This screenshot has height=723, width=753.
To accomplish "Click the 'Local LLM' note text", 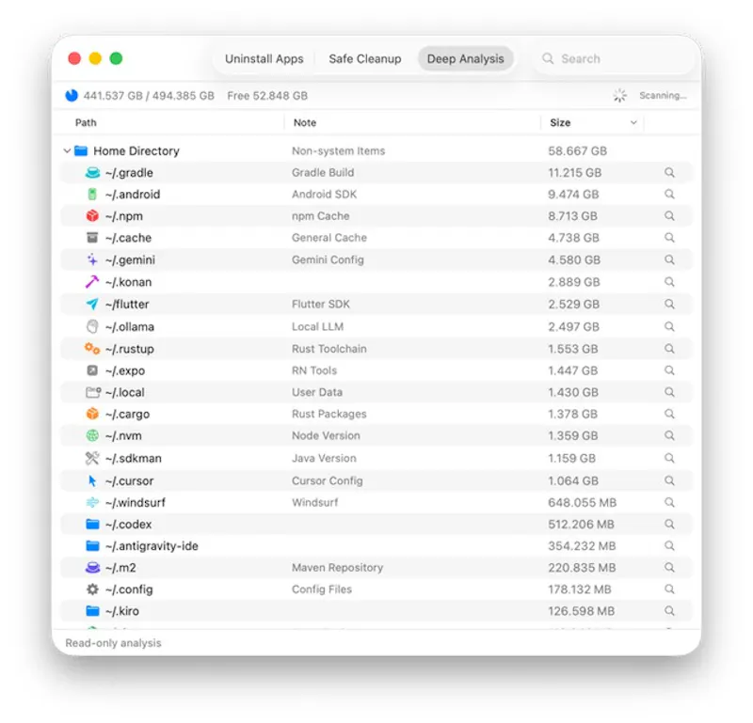I will click(317, 327).
